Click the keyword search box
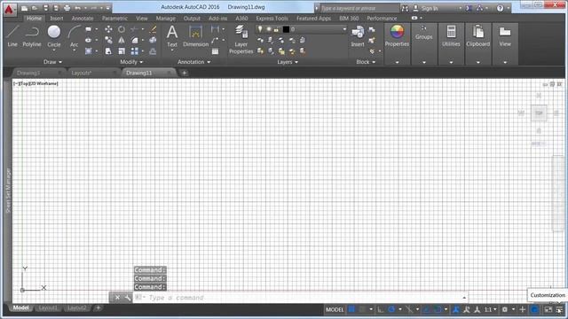 coord(359,8)
